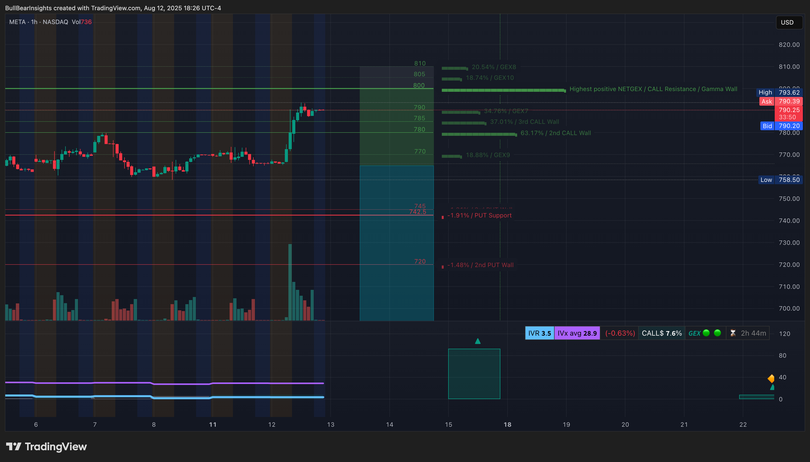
Task: Click the 37.01% / 3rd CALL Wall label
Action: point(525,122)
